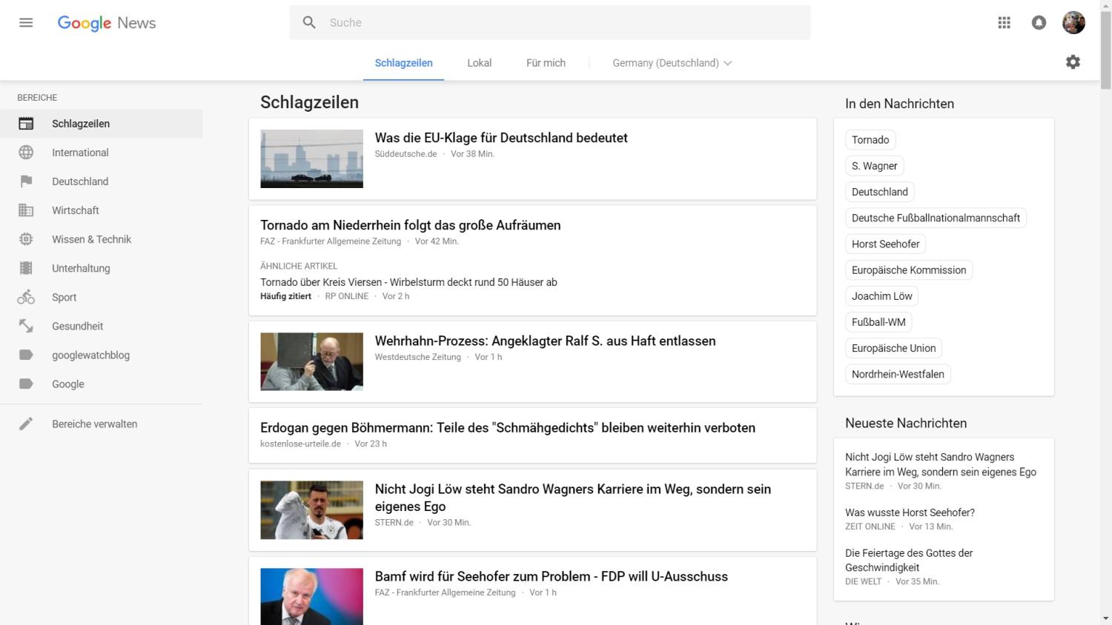Click the Suche search field
The height and width of the screenshot is (625, 1112).
(563, 23)
